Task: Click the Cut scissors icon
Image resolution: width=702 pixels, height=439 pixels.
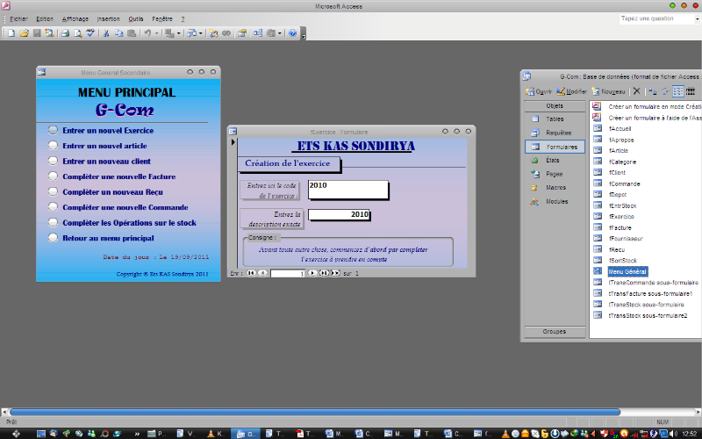Action: tap(105, 33)
